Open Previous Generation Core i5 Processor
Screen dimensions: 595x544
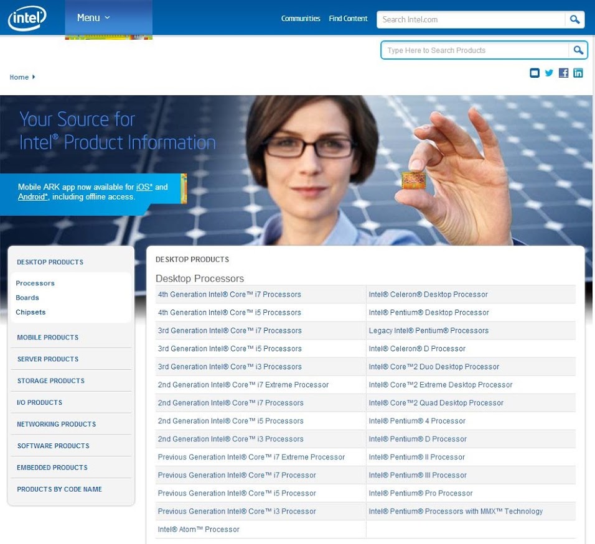click(237, 493)
